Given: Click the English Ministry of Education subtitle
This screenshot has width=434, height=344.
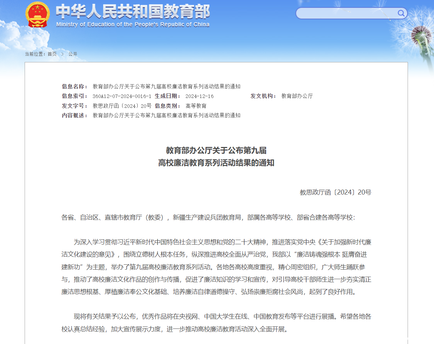Looking at the screenshot, I should pyautogui.click(x=133, y=24).
